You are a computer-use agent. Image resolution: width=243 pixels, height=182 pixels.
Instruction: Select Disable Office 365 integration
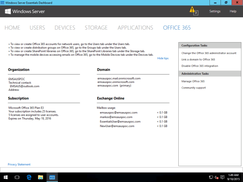[200, 66]
